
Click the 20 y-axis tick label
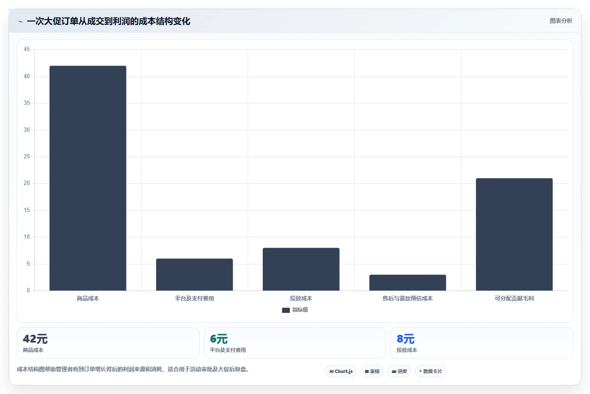[x=27, y=183]
